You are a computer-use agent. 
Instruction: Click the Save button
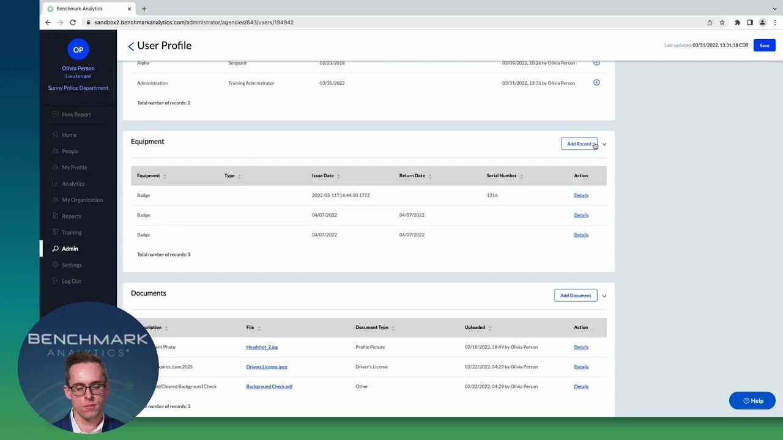click(764, 45)
